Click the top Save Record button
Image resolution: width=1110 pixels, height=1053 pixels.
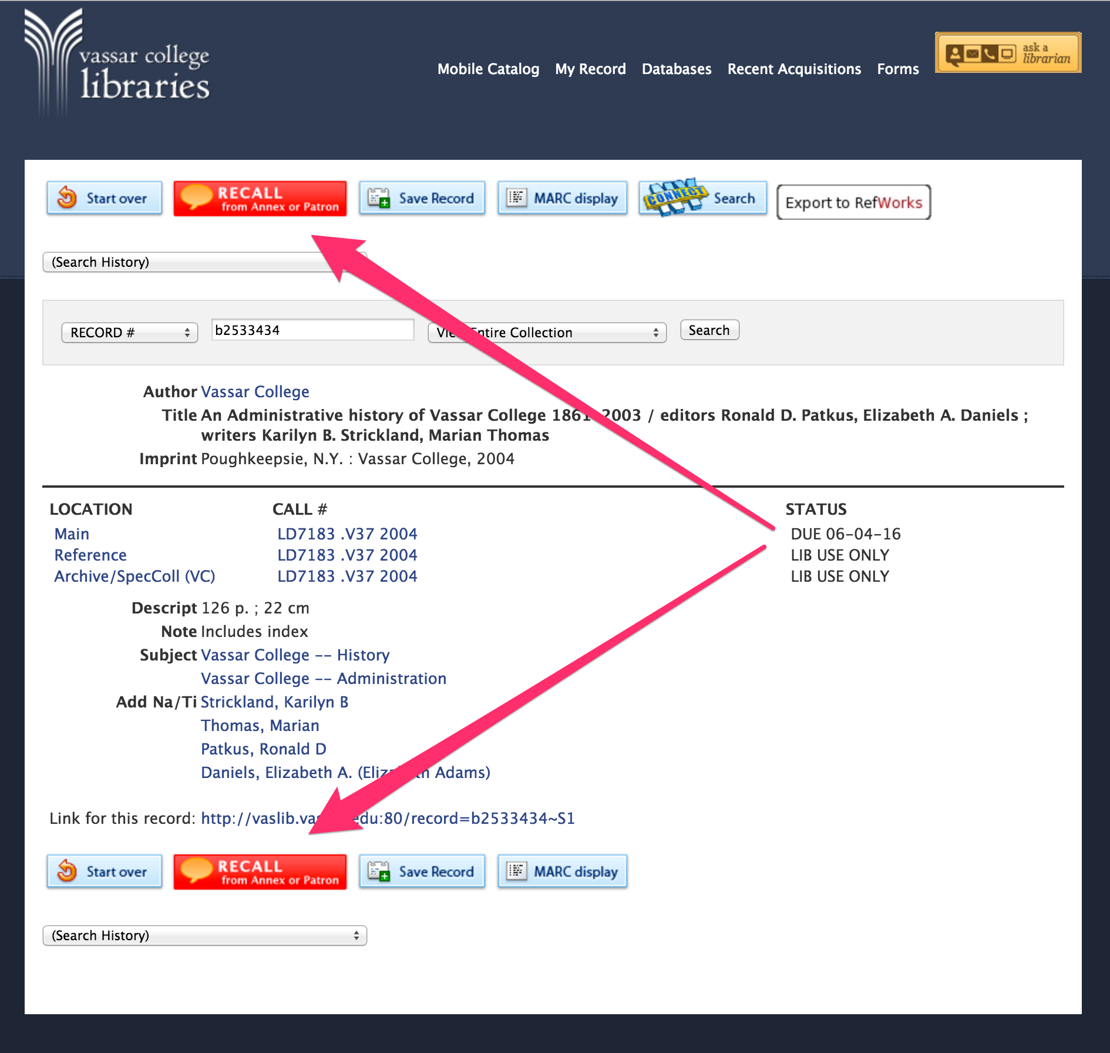coord(422,199)
